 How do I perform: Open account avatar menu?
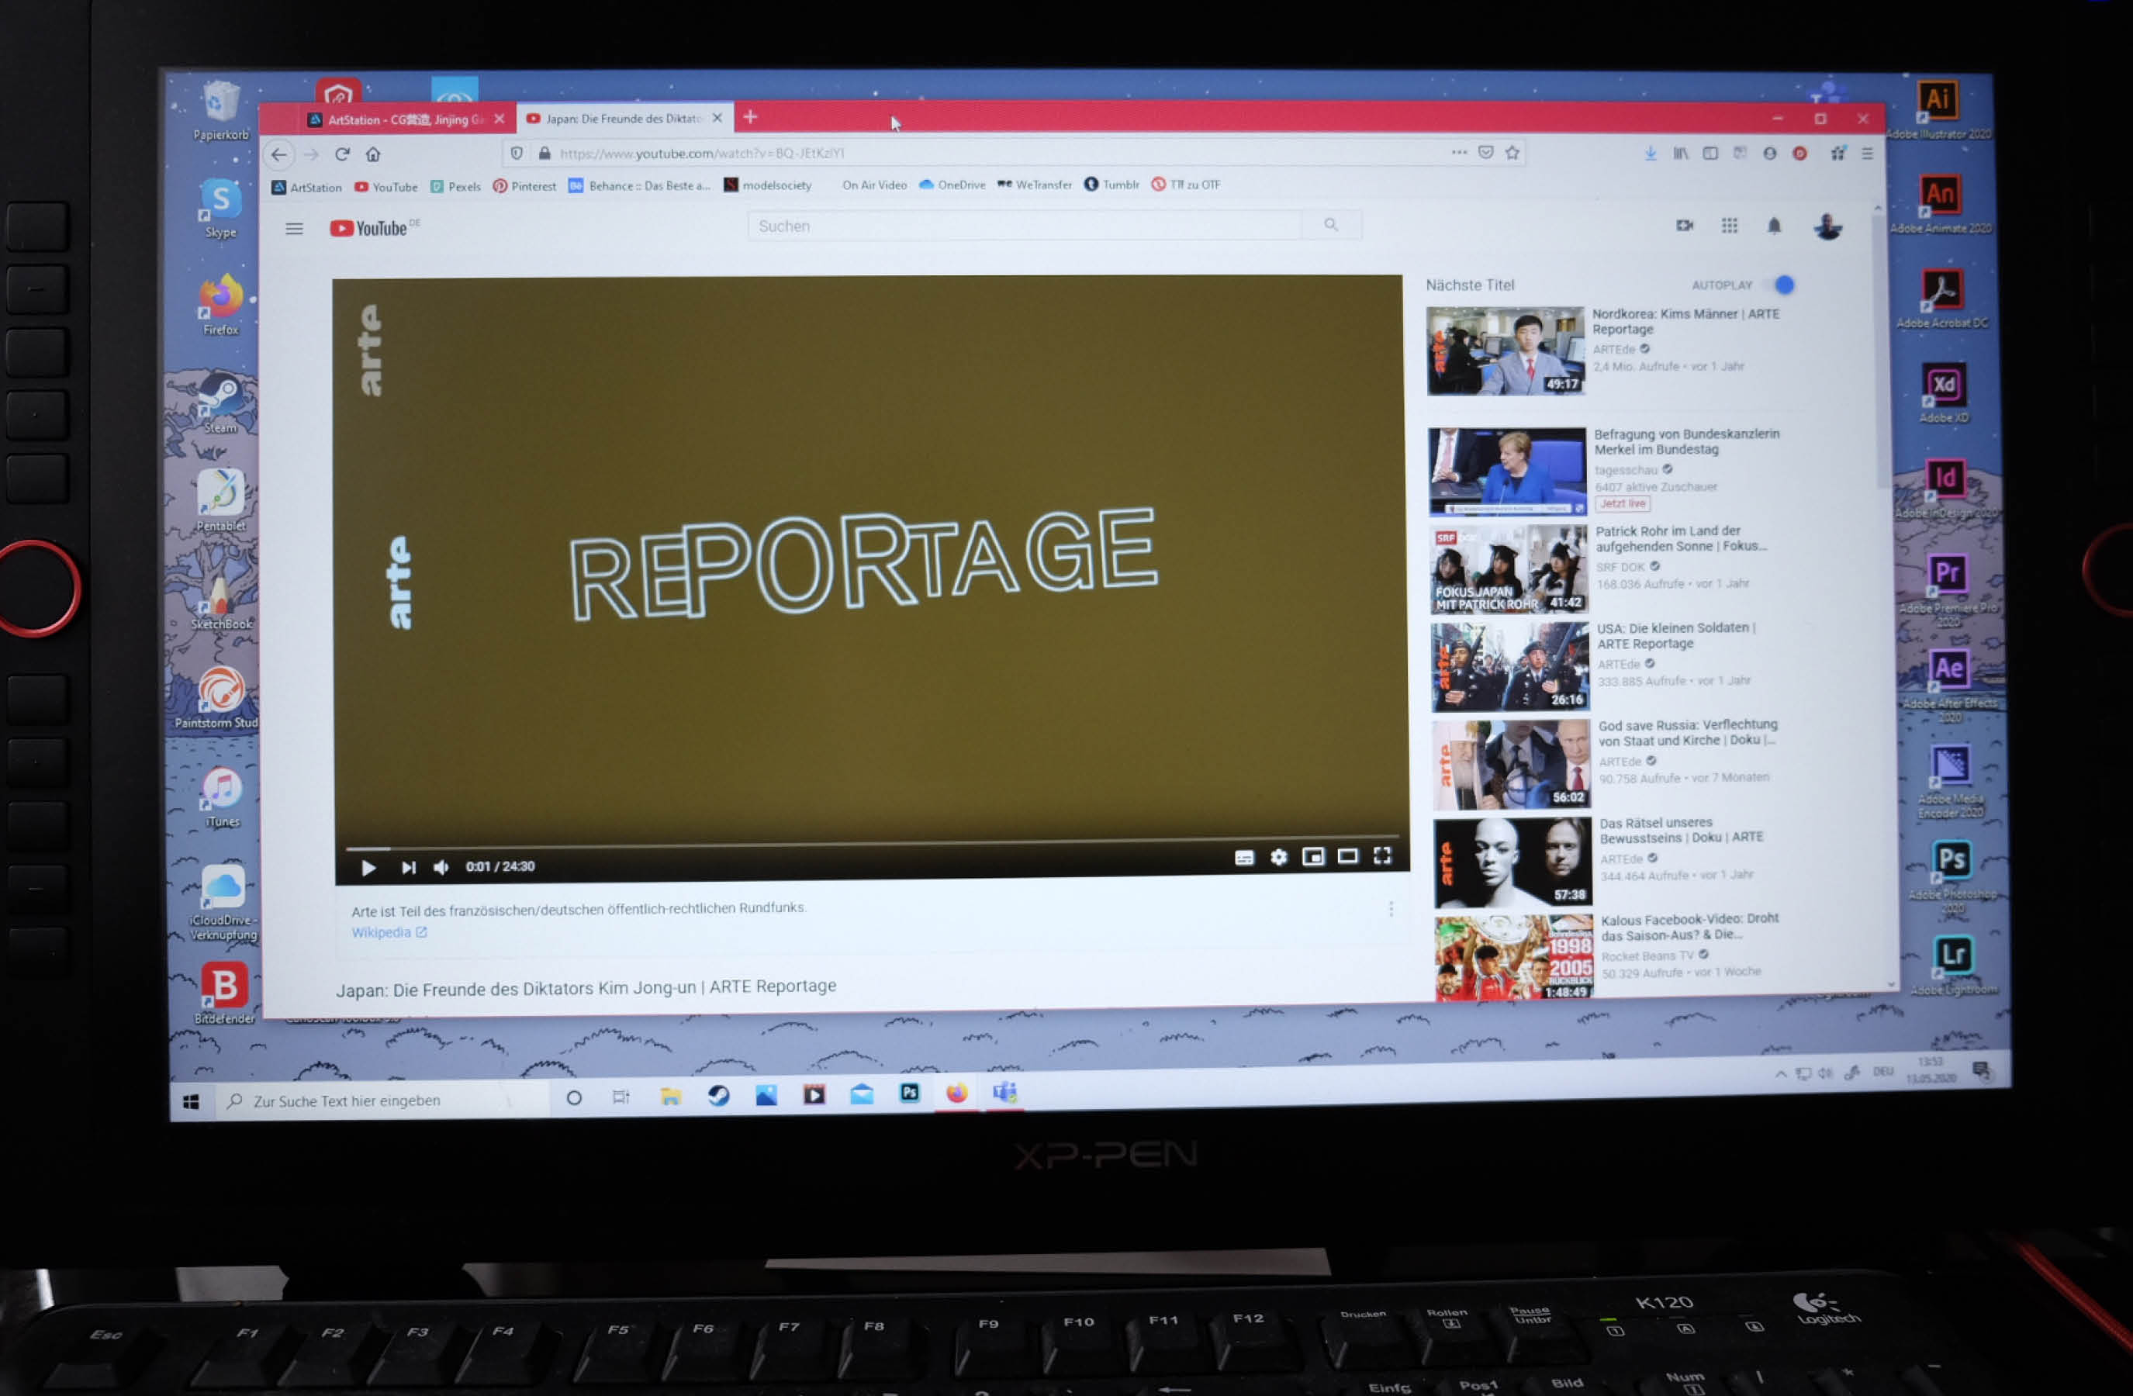pyautogui.click(x=1827, y=227)
